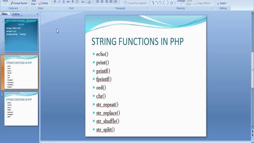Click the echo() bullet text
Viewport: 254px width, 143px height.
pyautogui.click(x=102, y=54)
